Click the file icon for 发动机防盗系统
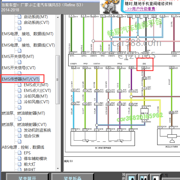This screenshot has width=180, height=180. point(20,130)
